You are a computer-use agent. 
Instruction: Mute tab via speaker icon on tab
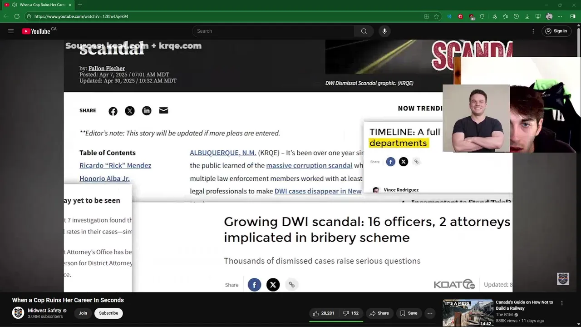pyautogui.click(x=15, y=5)
